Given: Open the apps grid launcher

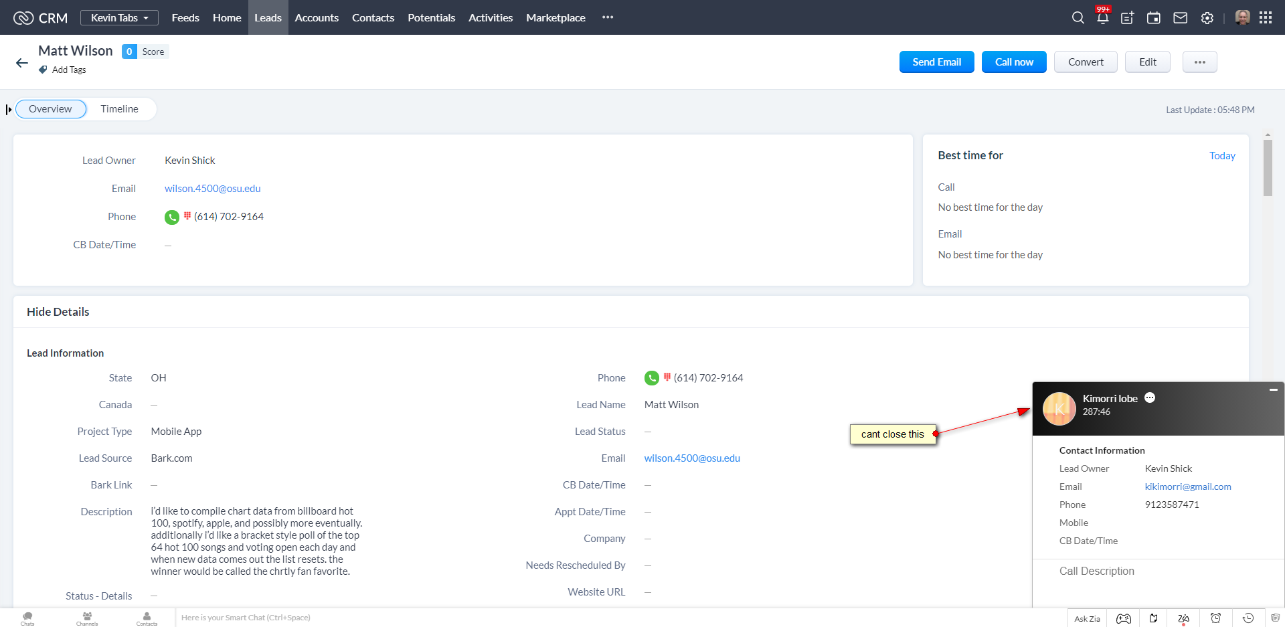Looking at the screenshot, I should click(x=1266, y=18).
